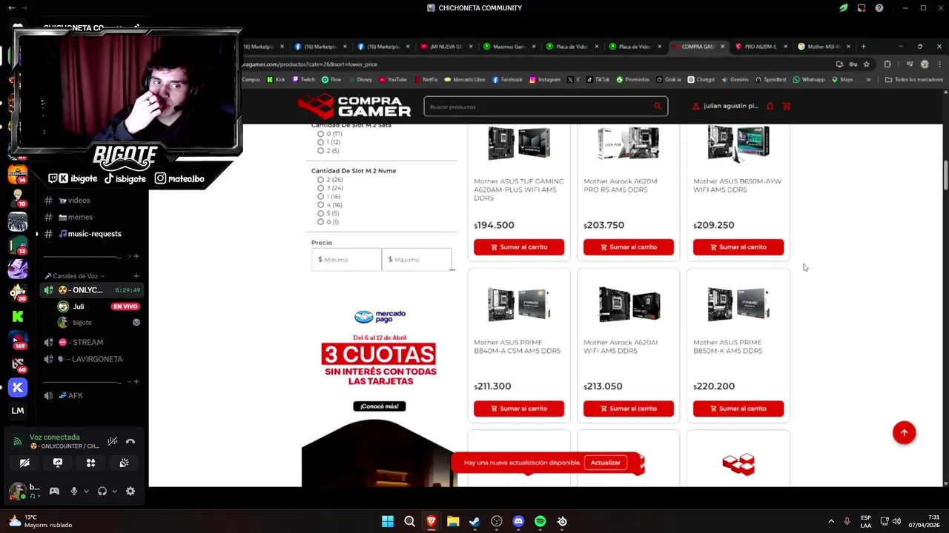Open Discord from the taskbar
949x533 pixels.
coord(518,521)
